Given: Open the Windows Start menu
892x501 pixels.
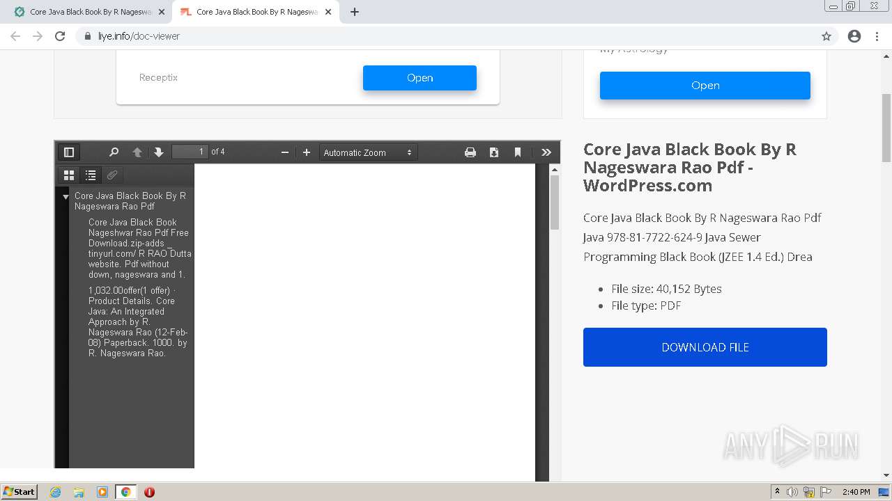Looking at the screenshot, I should (x=20, y=492).
